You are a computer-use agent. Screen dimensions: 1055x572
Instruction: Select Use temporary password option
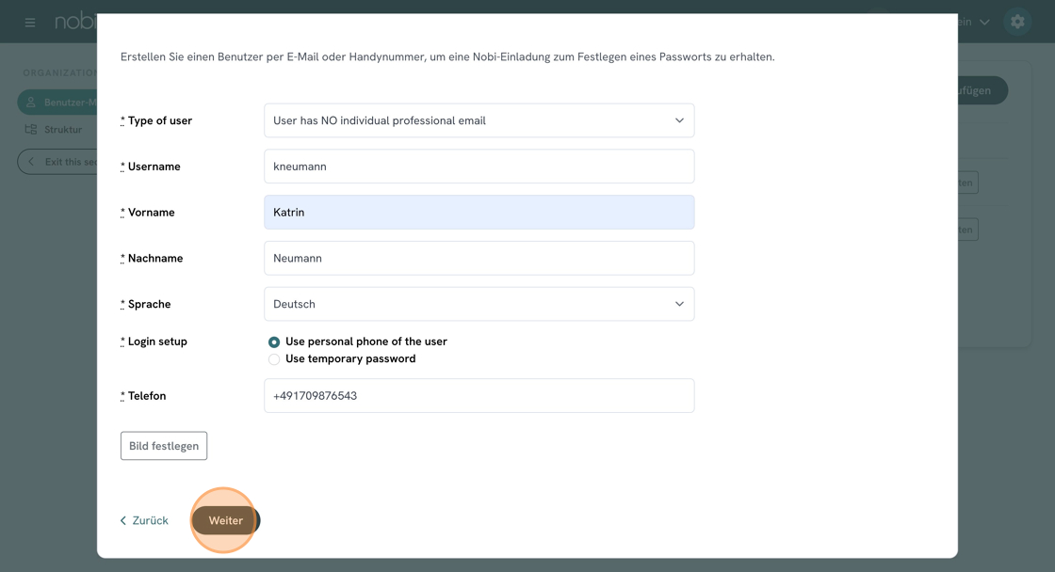point(274,359)
